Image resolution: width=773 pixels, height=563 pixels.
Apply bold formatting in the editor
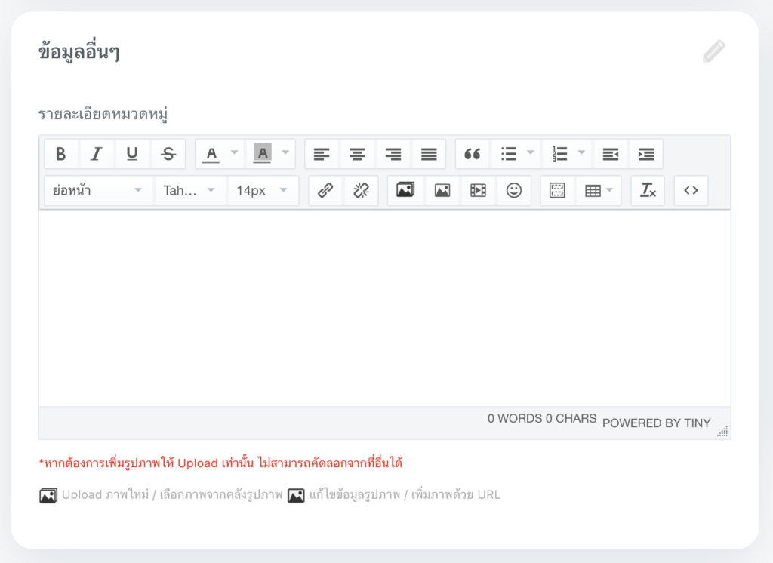61,153
